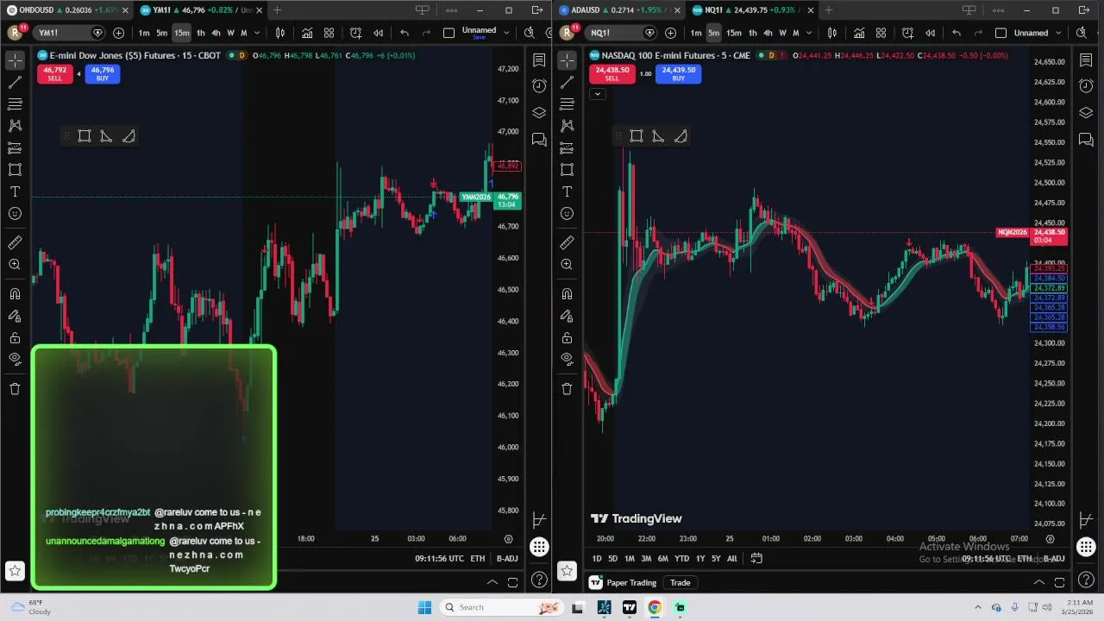1104x621 pixels.
Task: Toggle magnet mode in left YM1! window
Action: click(x=15, y=295)
